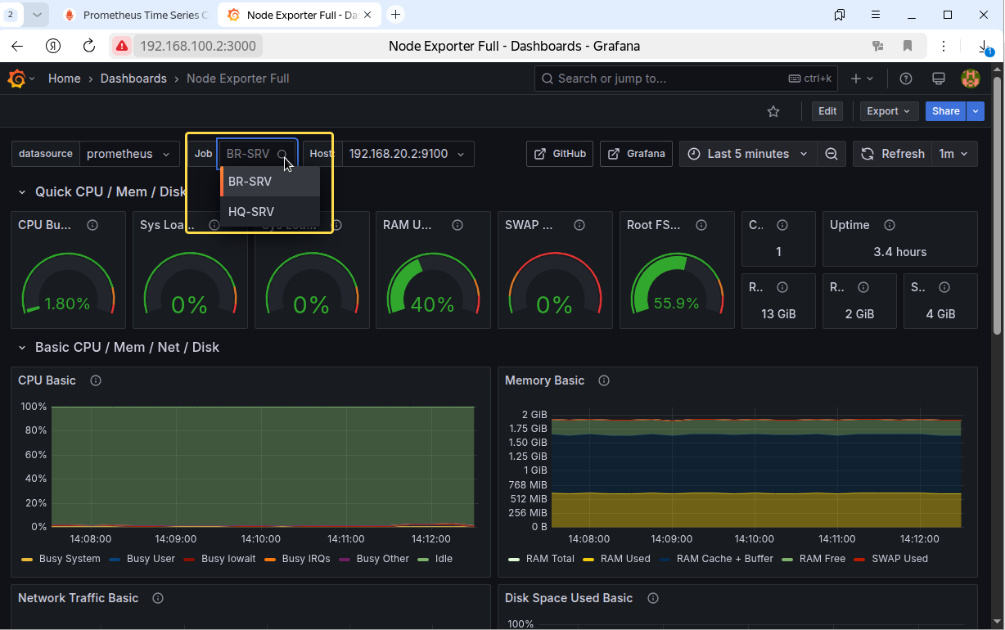Show info for the CPU Basic panel
Screen dimensions: 1005x630
tap(96, 380)
